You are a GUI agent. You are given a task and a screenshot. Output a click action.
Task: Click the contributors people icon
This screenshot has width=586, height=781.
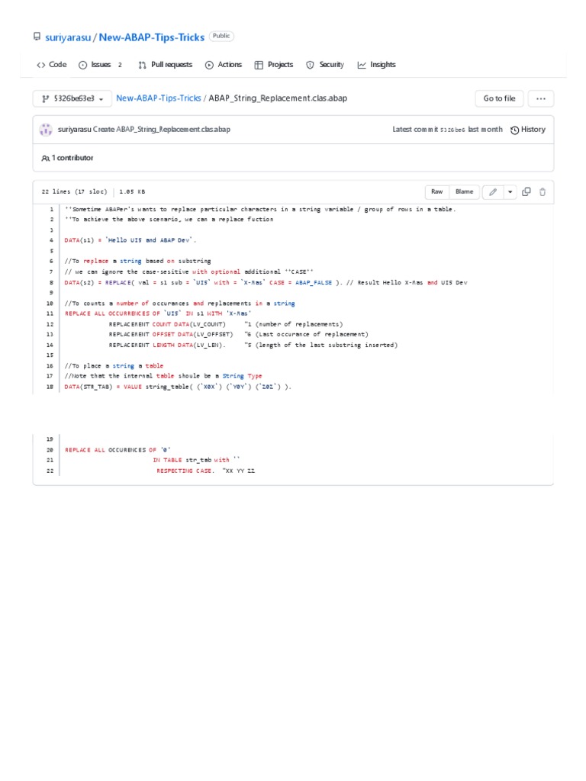pos(45,158)
